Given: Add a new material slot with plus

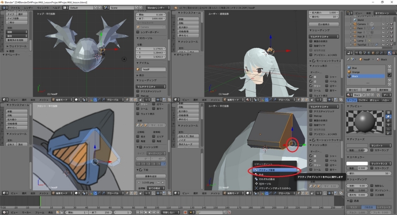Looking at the screenshot, I should (x=389, y=67).
